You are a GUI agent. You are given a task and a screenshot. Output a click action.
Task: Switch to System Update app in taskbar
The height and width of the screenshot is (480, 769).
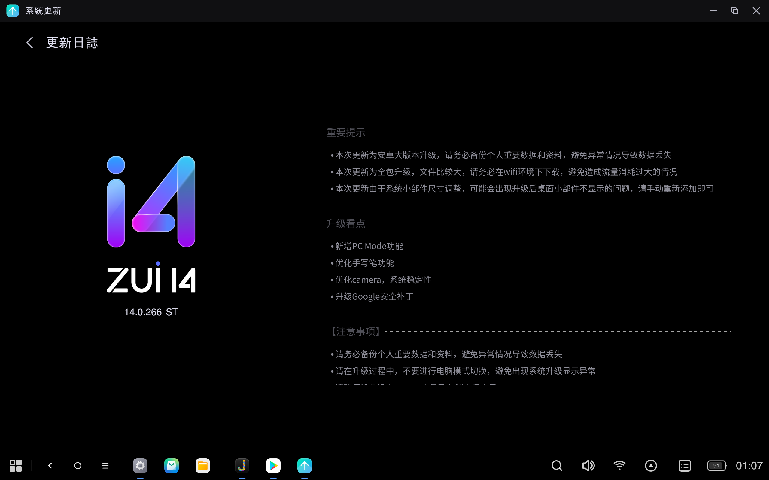click(304, 466)
